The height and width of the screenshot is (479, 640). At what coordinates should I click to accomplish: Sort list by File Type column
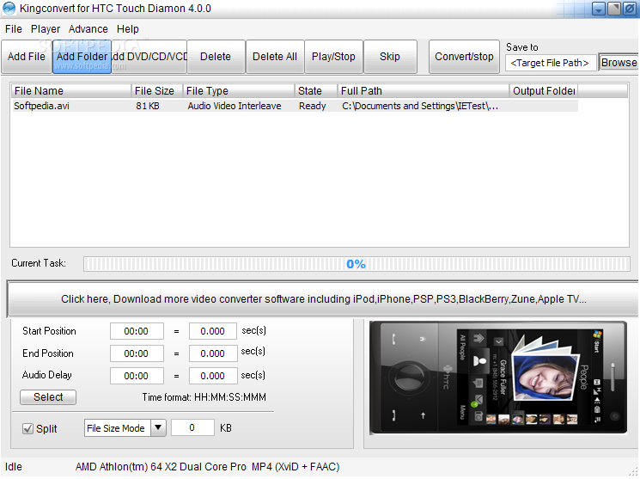(x=239, y=91)
